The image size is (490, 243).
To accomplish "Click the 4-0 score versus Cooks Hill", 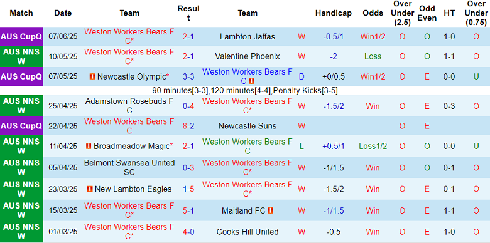I will [x=188, y=232].
